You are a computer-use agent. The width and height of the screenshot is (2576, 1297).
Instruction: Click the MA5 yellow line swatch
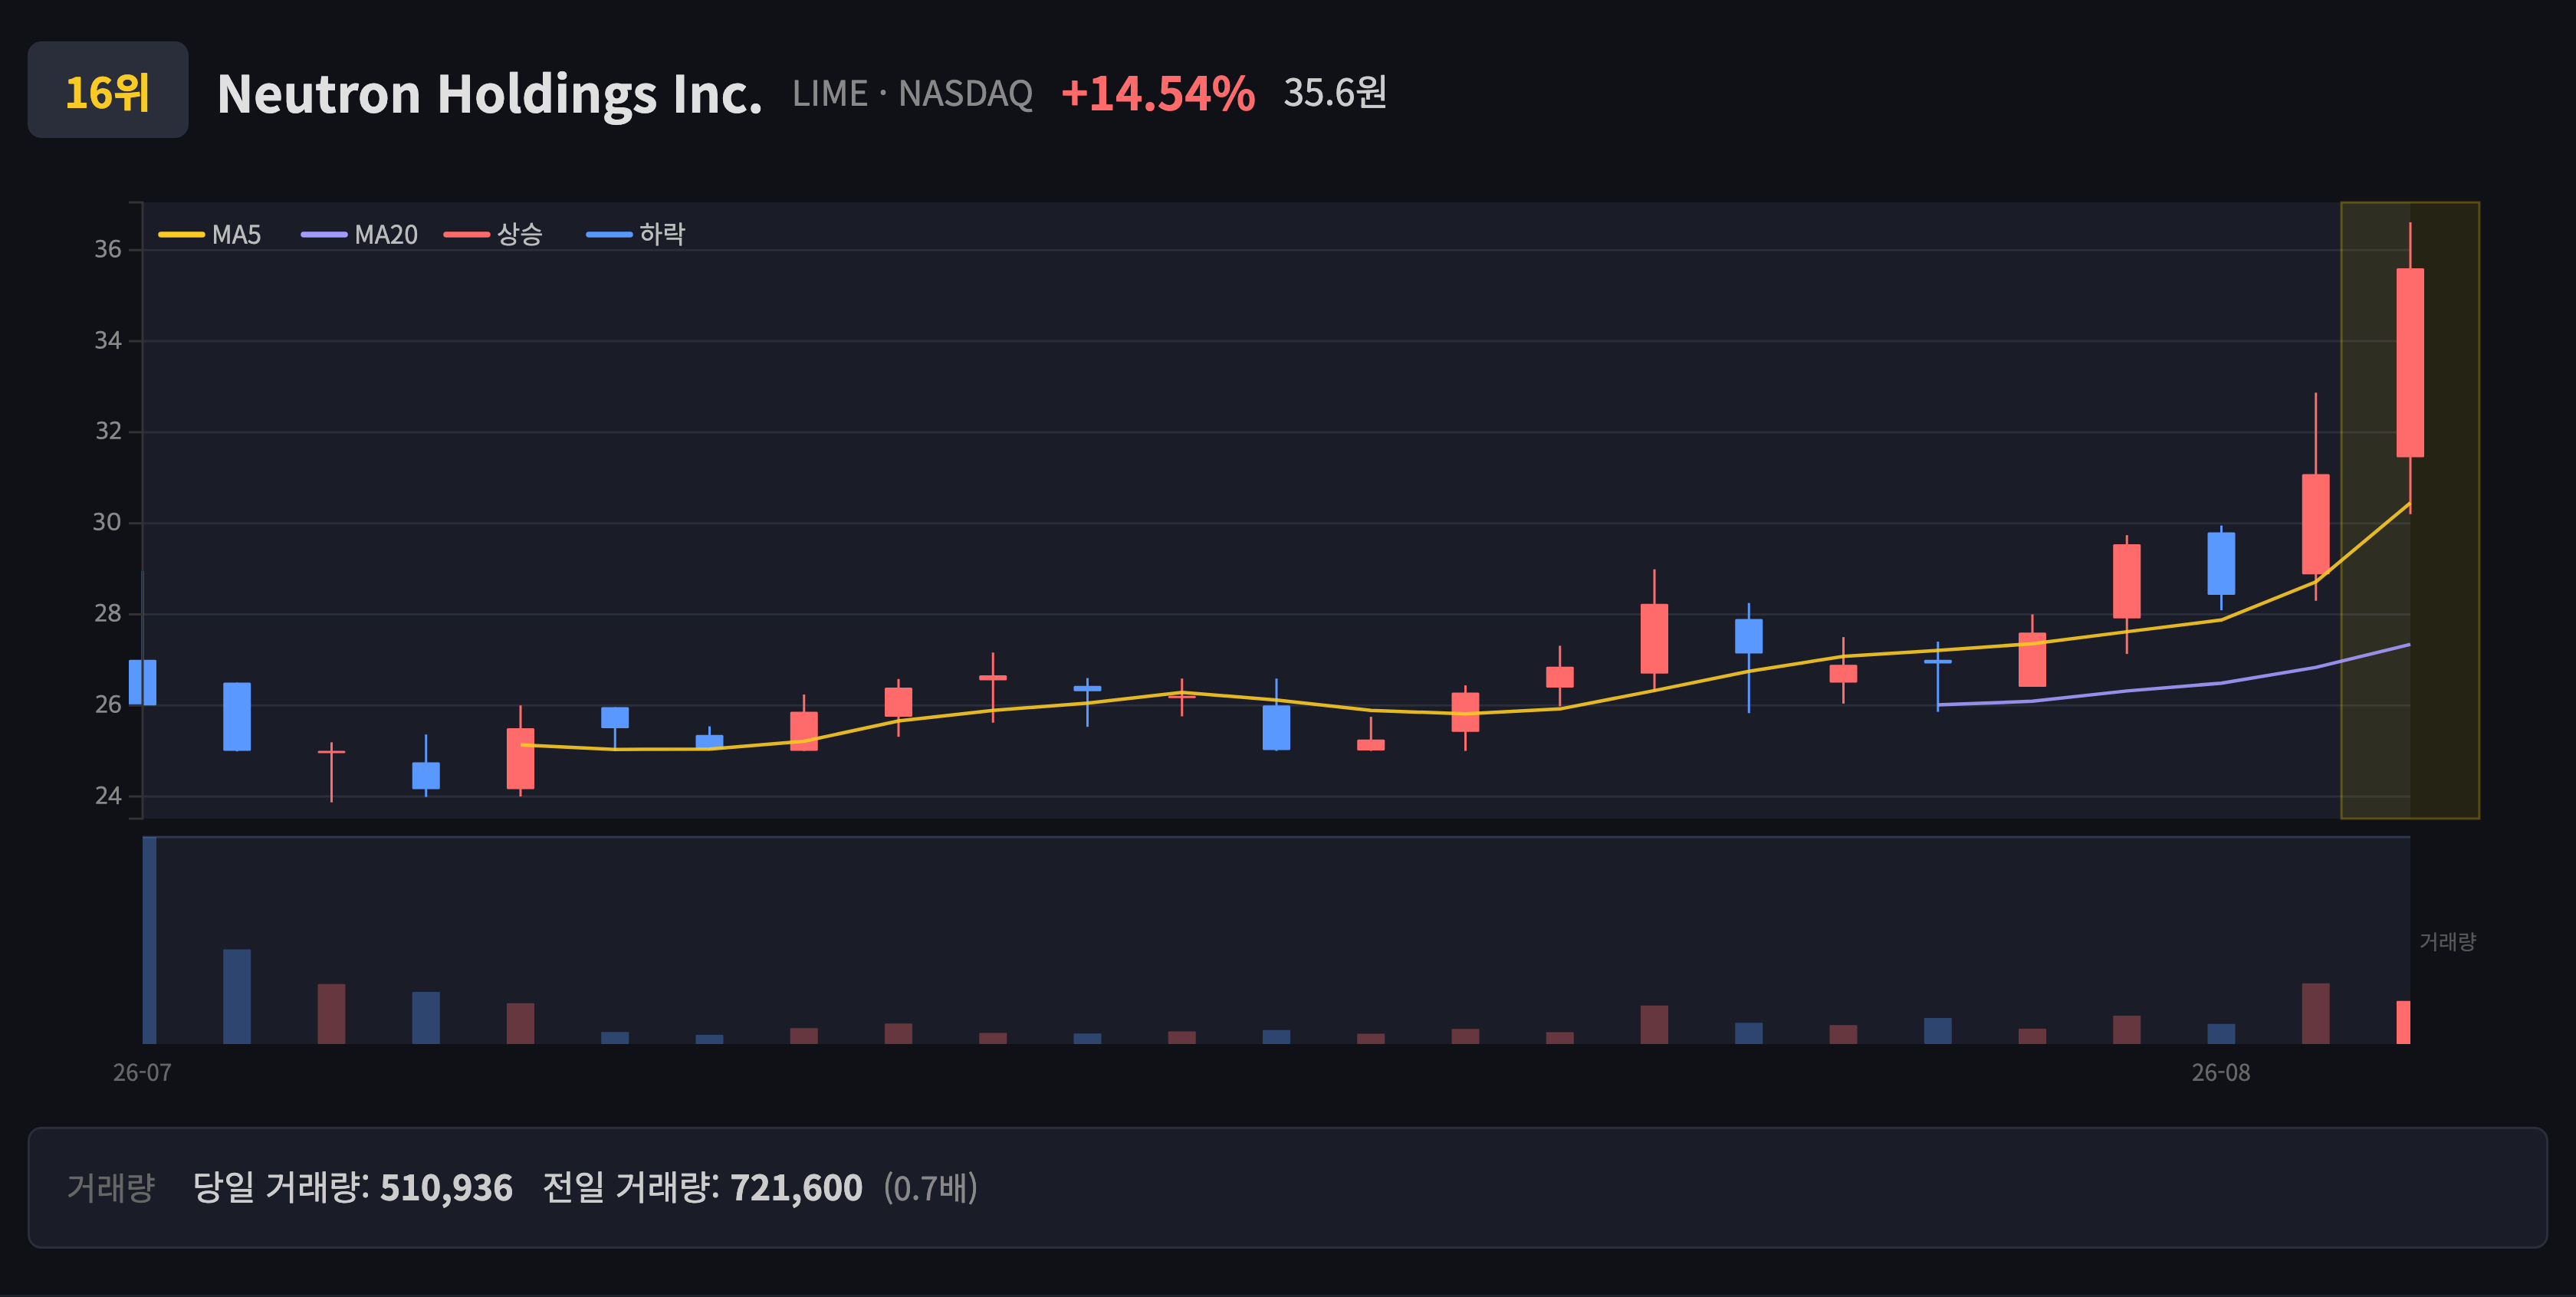(x=181, y=235)
